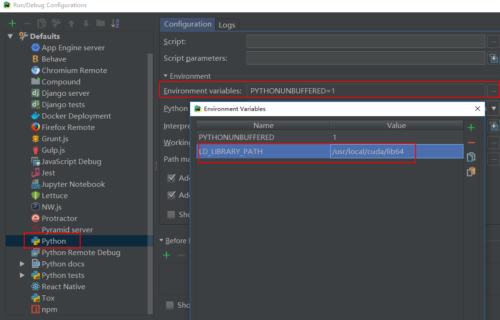
Task: Select Chromium Remote configuration
Action: click(x=74, y=71)
